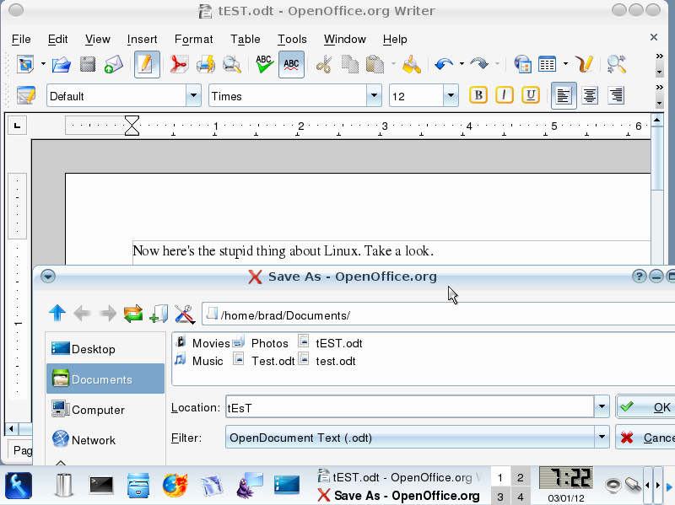Expand the font size 12 dropdown

451,95
